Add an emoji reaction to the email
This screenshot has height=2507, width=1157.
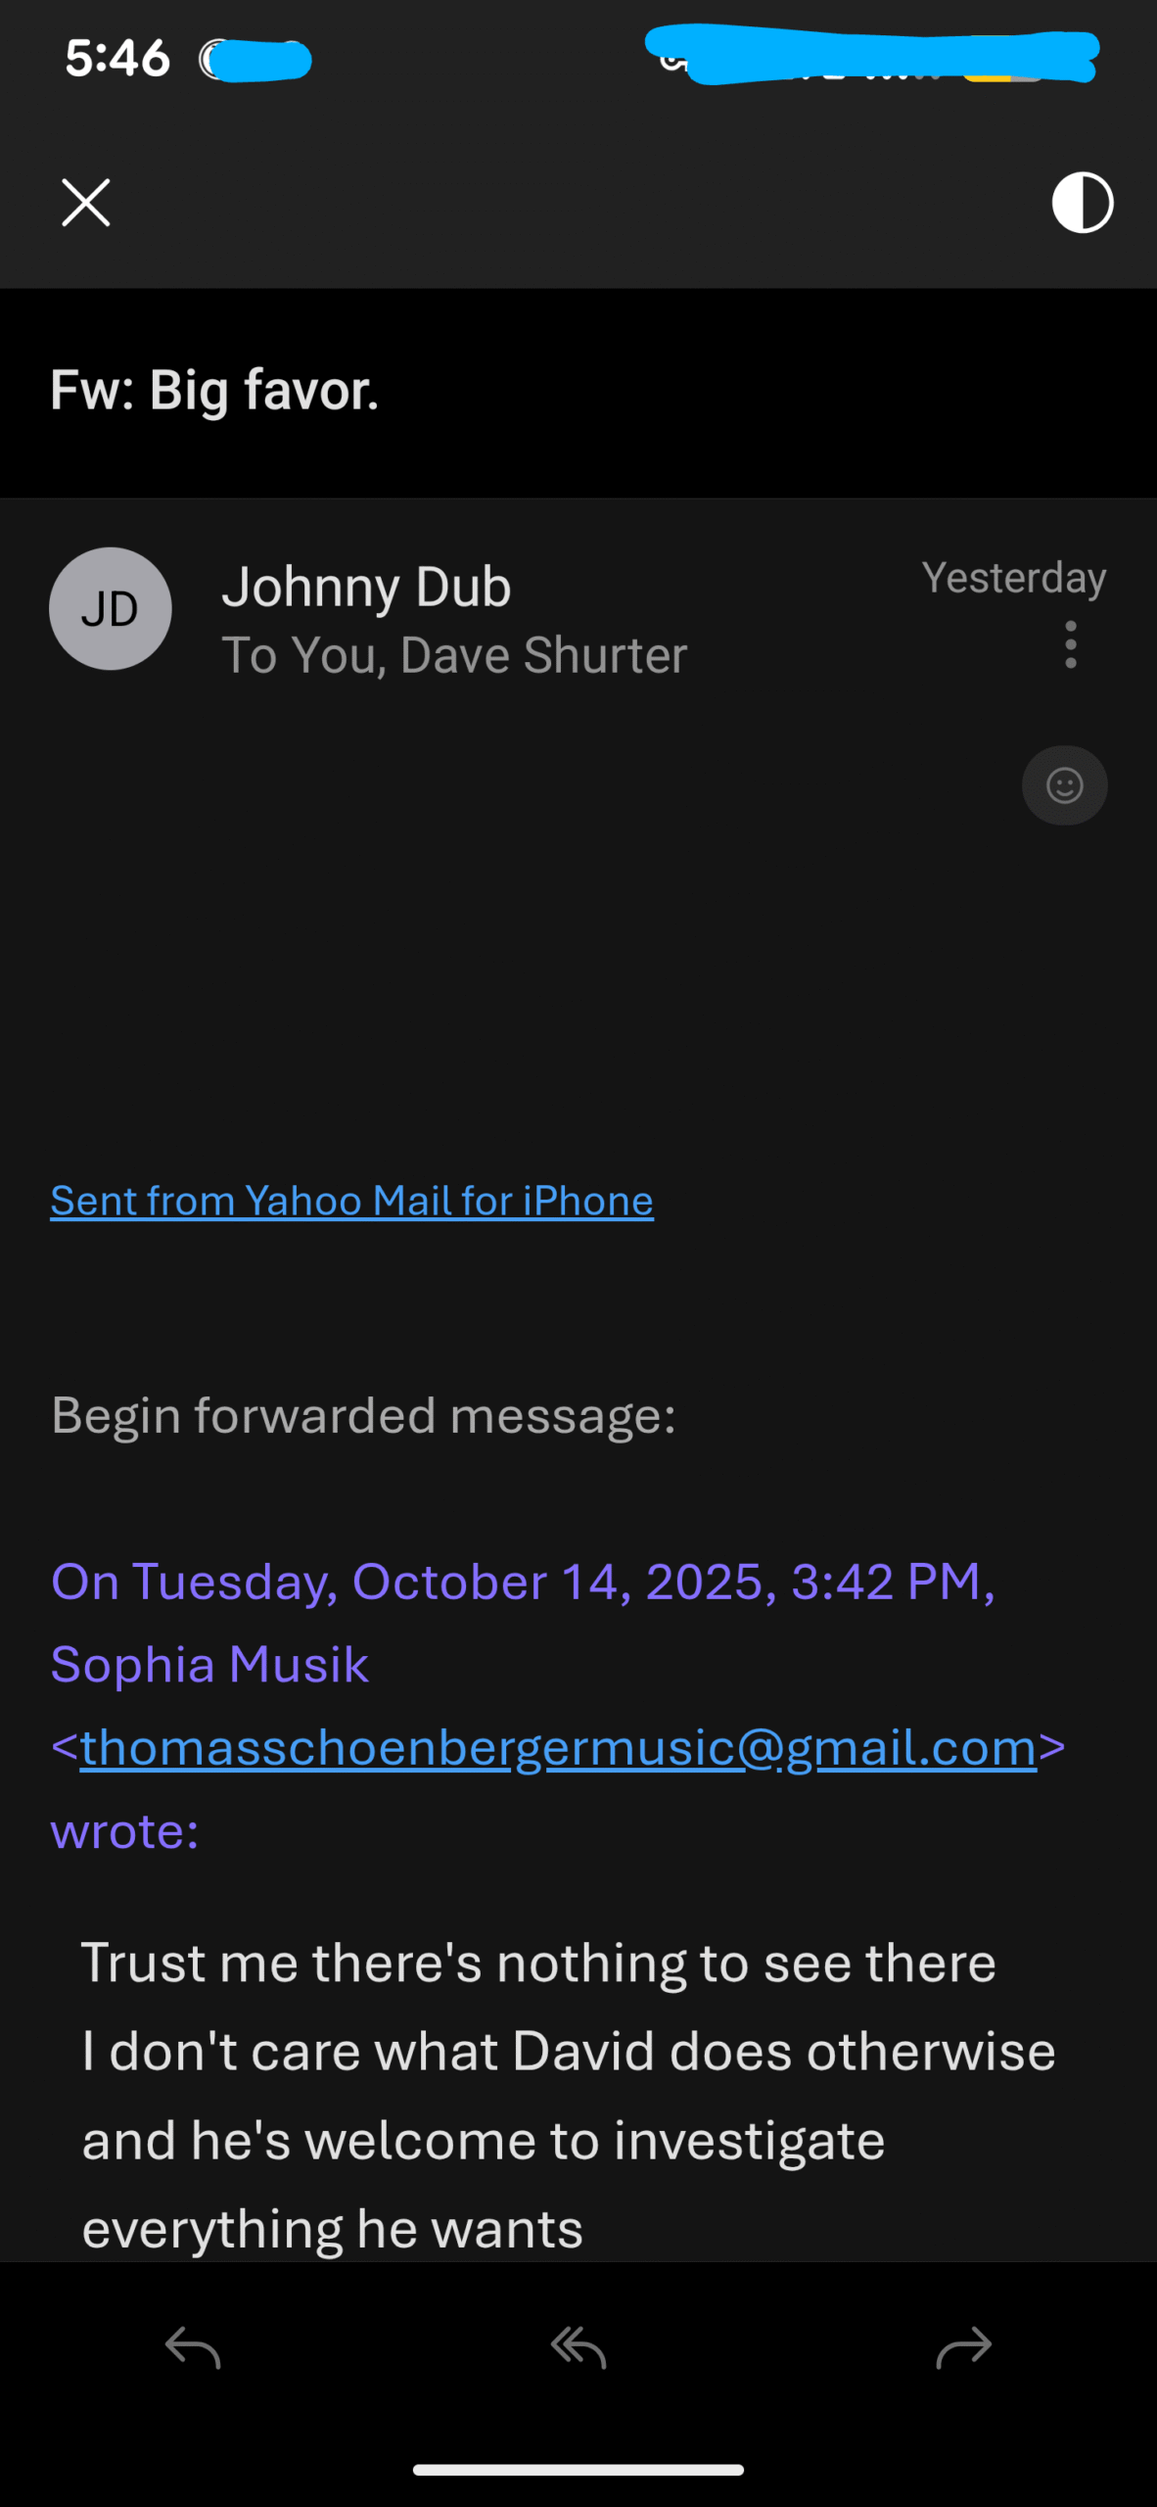(x=1064, y=785)
